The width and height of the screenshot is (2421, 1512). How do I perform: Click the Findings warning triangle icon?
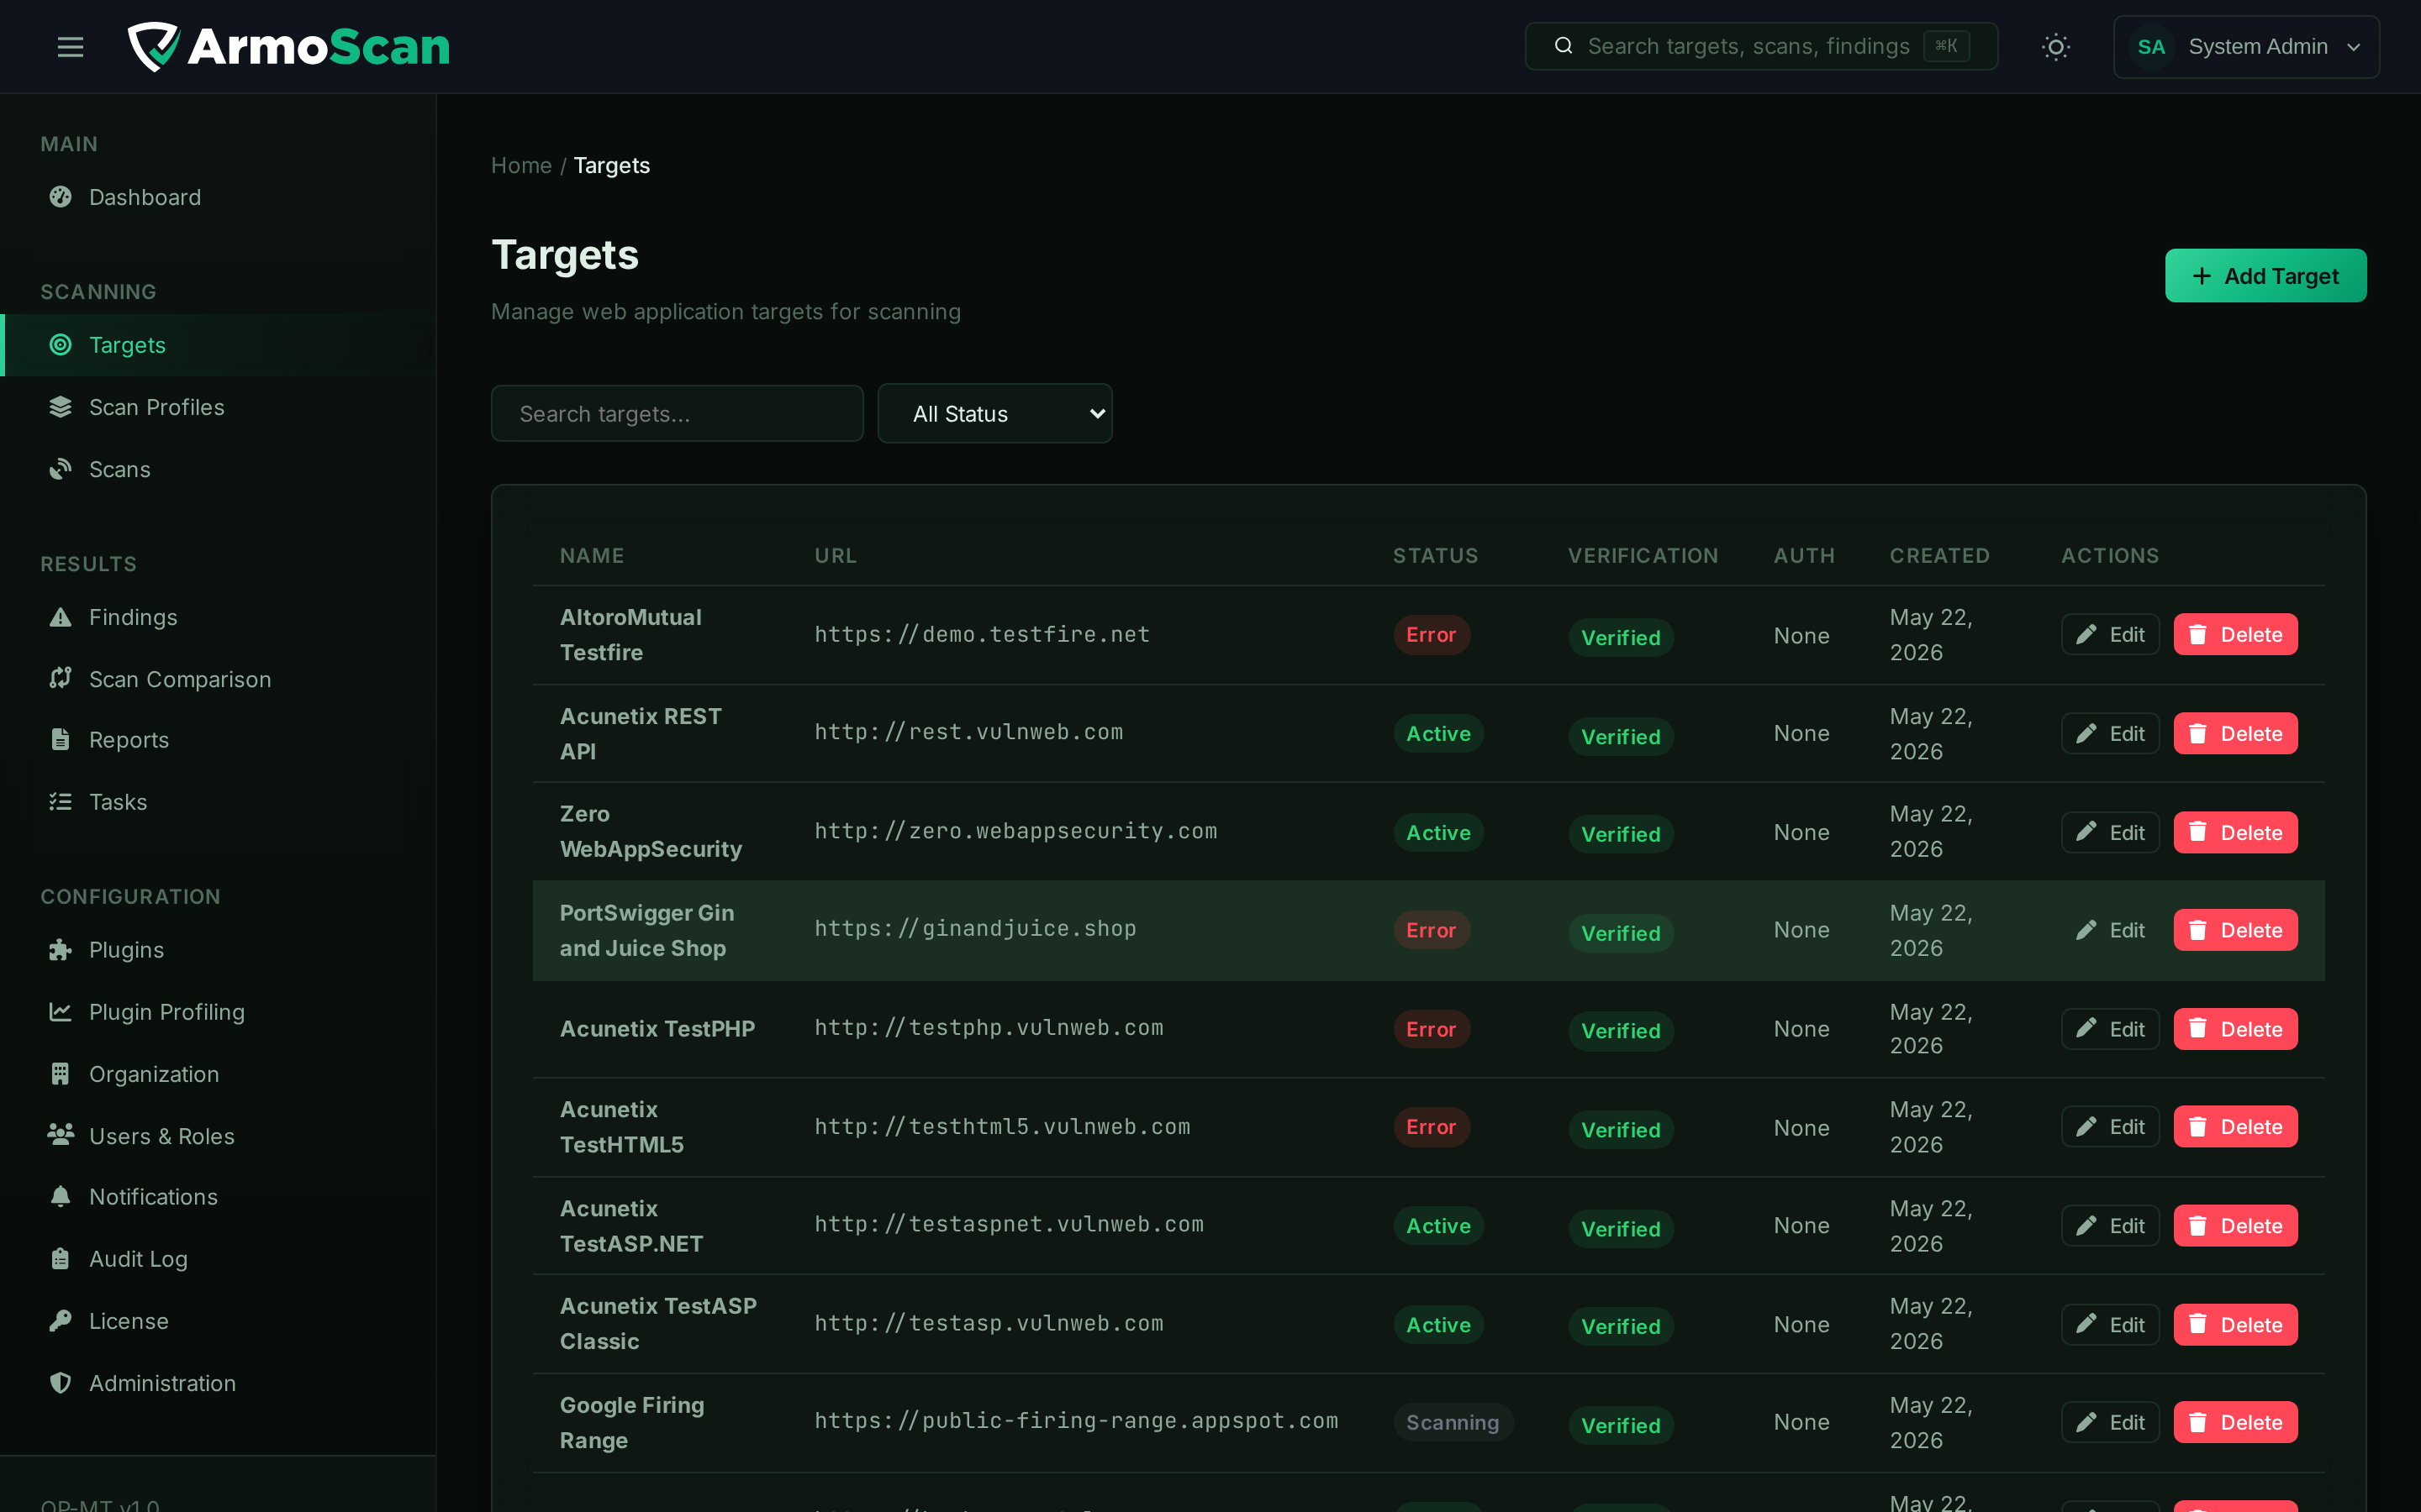[61, 617]
